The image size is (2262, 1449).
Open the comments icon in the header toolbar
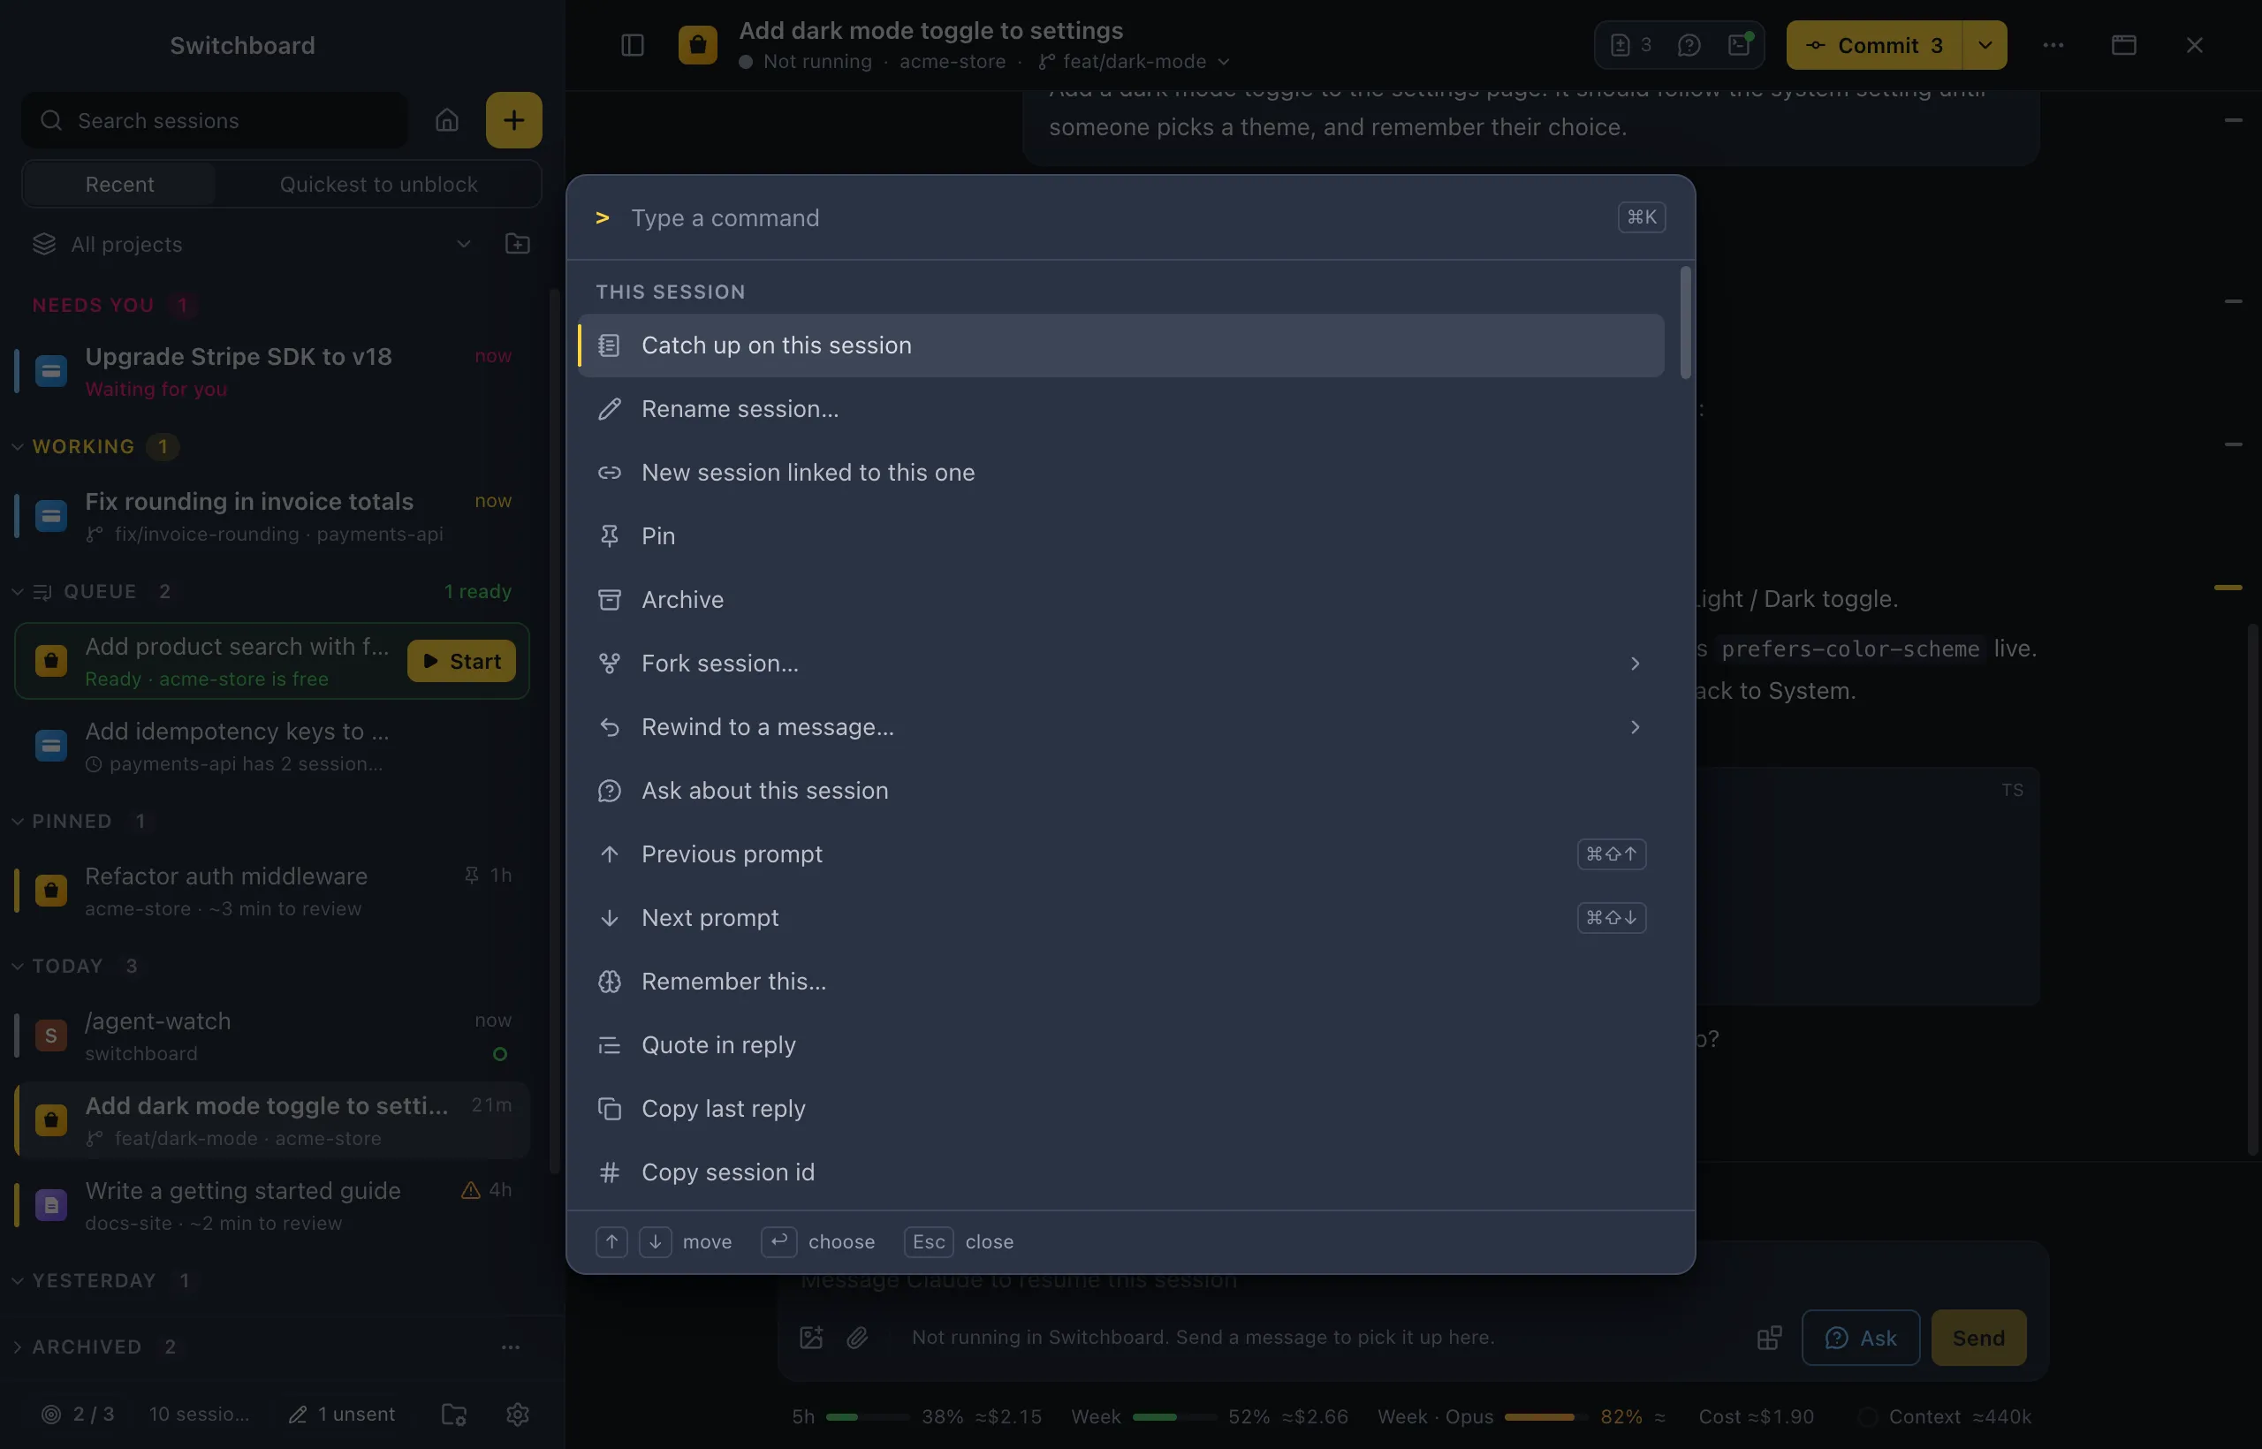[1689, 45]
